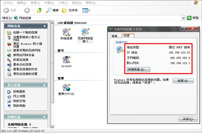Click the Views grid icon in toolbar

85,11
